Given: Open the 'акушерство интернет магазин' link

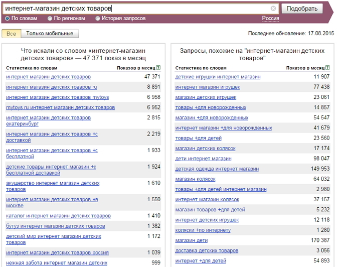Looking at the screenshot, I should pos(53,186).
